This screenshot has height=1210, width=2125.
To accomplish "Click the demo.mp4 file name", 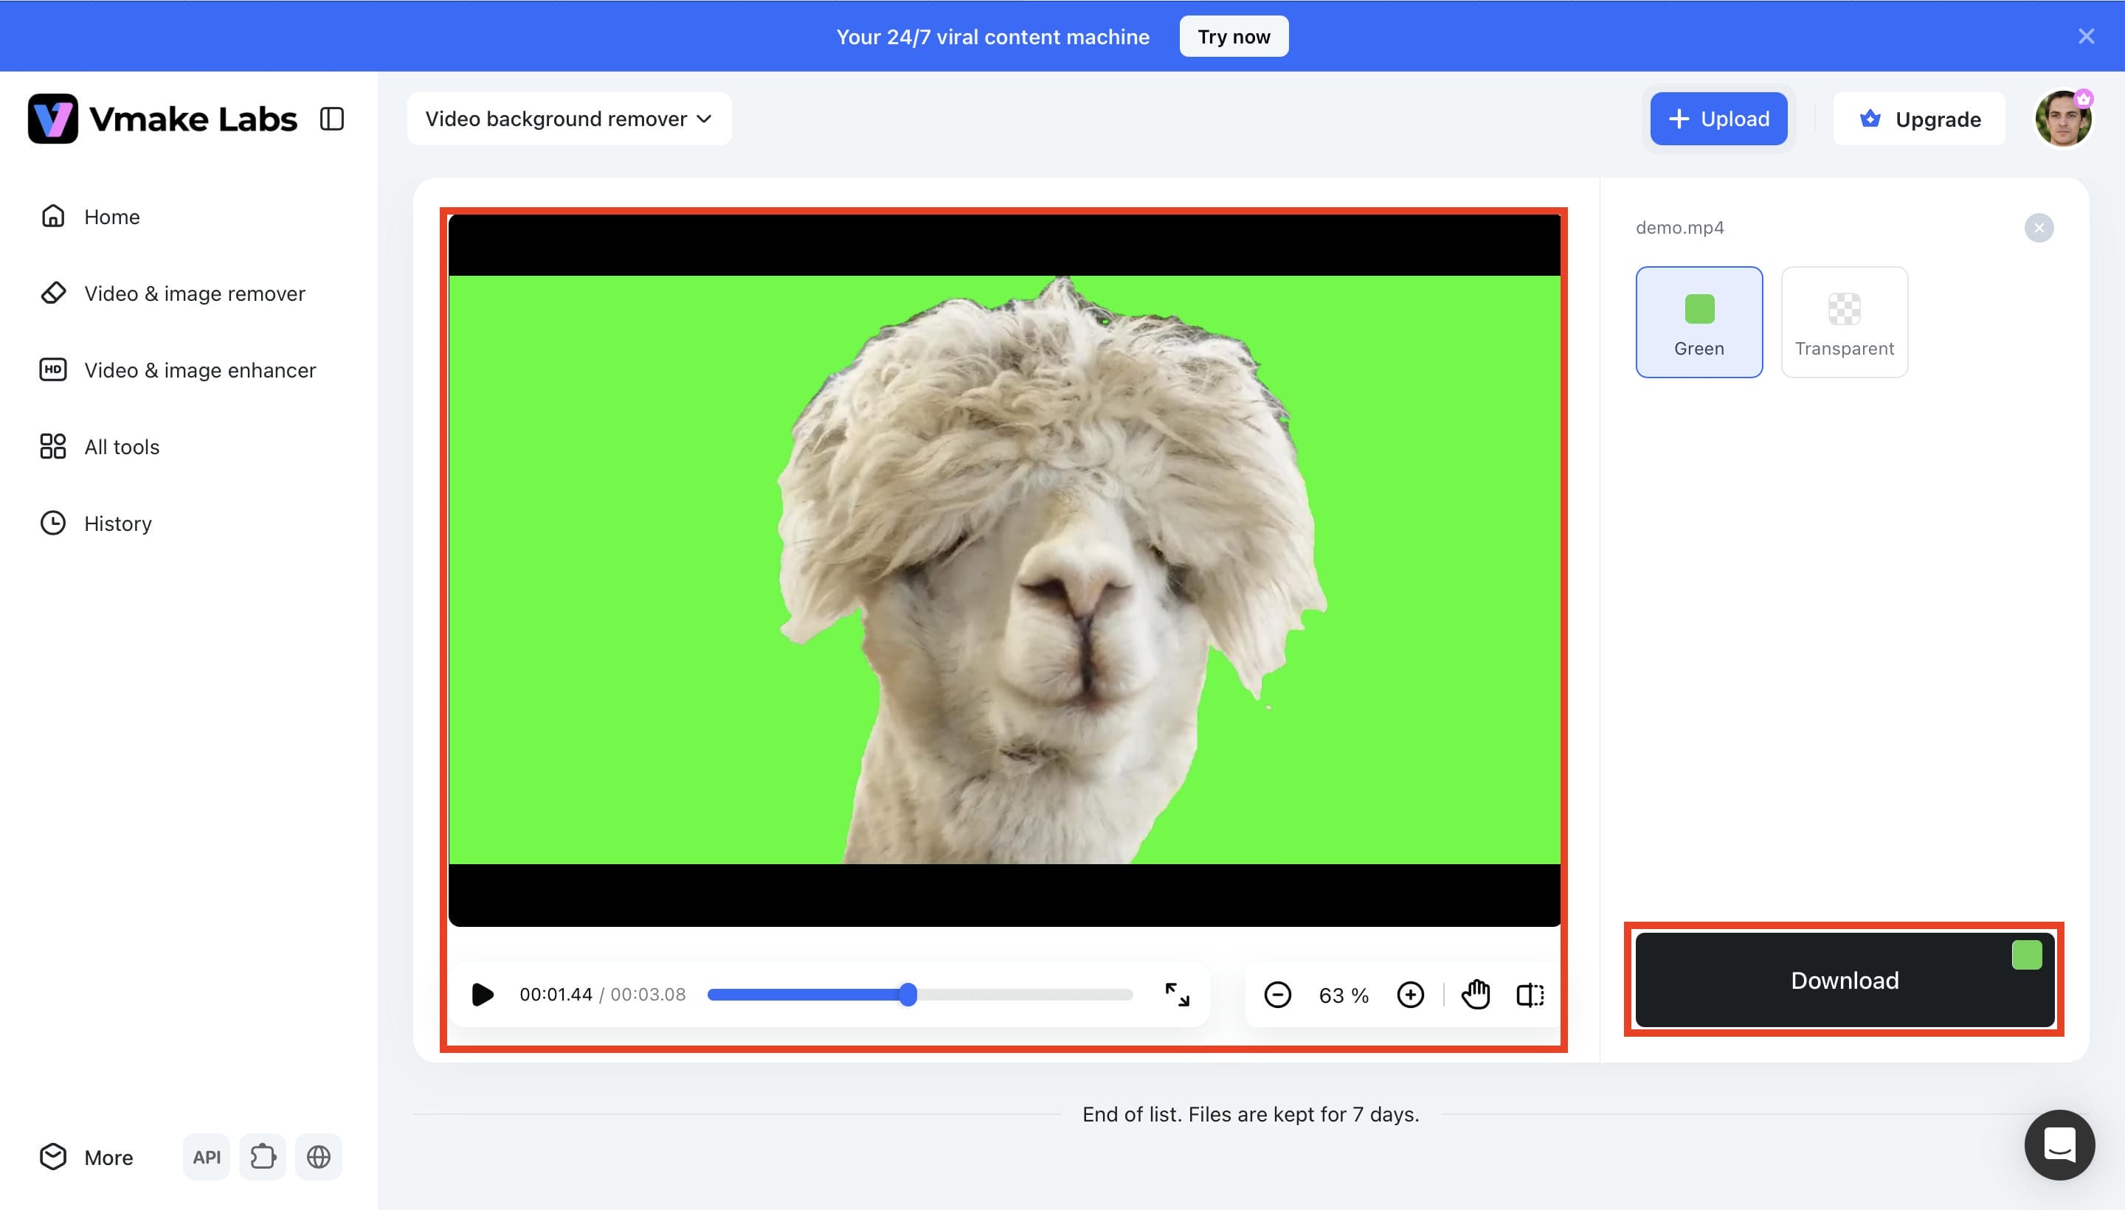I will click(1679, 228).
